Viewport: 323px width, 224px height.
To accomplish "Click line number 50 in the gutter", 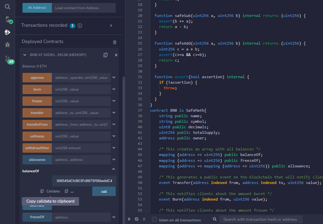I will click(x=140, y=183).
